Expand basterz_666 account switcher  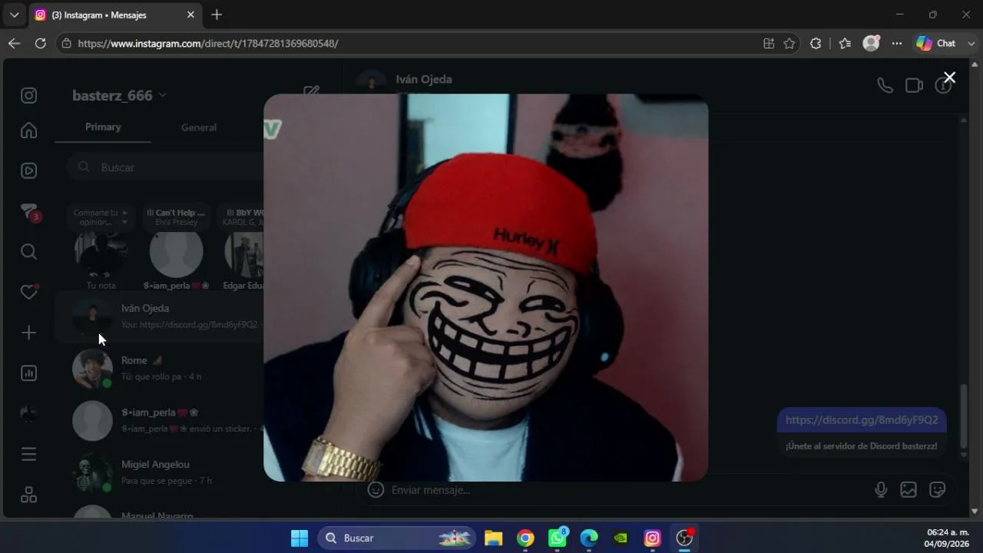tap(119, 95)
